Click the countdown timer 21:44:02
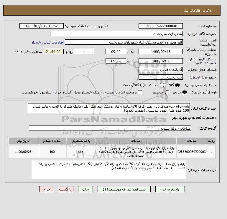Image resolution: width=227 pixels, height=219 pixels. point(53,51)
